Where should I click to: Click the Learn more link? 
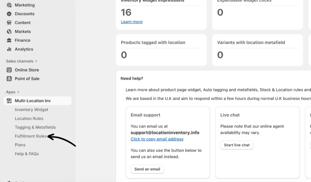(x=132, y=22)
